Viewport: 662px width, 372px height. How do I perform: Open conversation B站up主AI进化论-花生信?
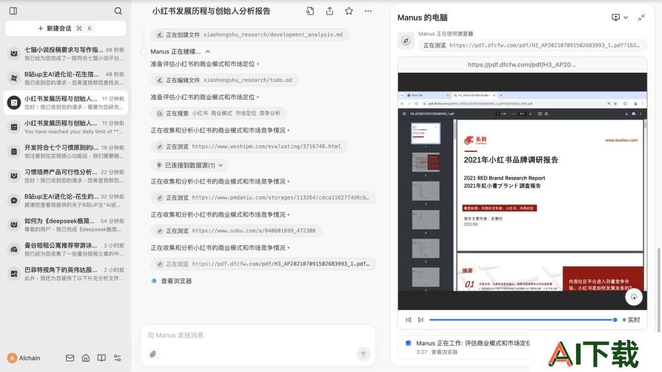pyautogui.click(x=66, y=78)
